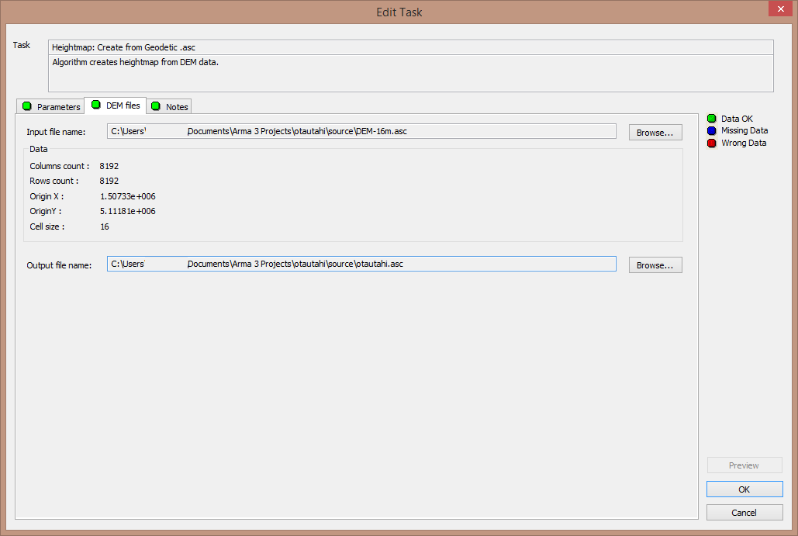Click the blue Missing Data legend icon
This screenshot has height=536, width=798.
tap(711, 131)
